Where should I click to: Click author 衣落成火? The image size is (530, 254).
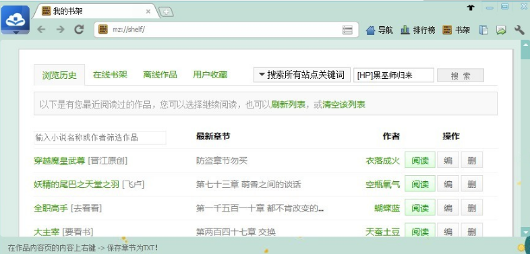pyautogui.click(x=382, y=161)
